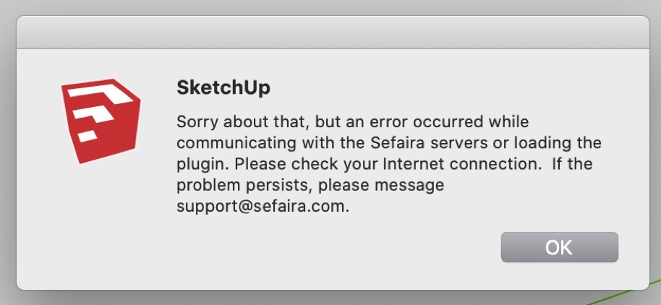The image size is (661, 305).
Task: Click the top red face of cube logo
Action: click(x=98, y=90)
